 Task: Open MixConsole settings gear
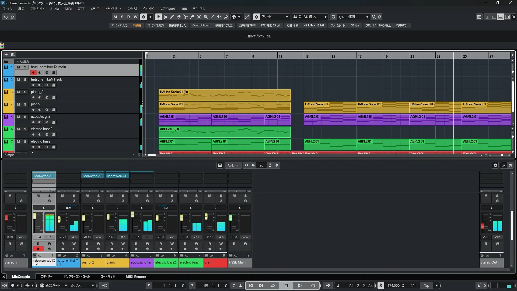click(x=495, y=165)
